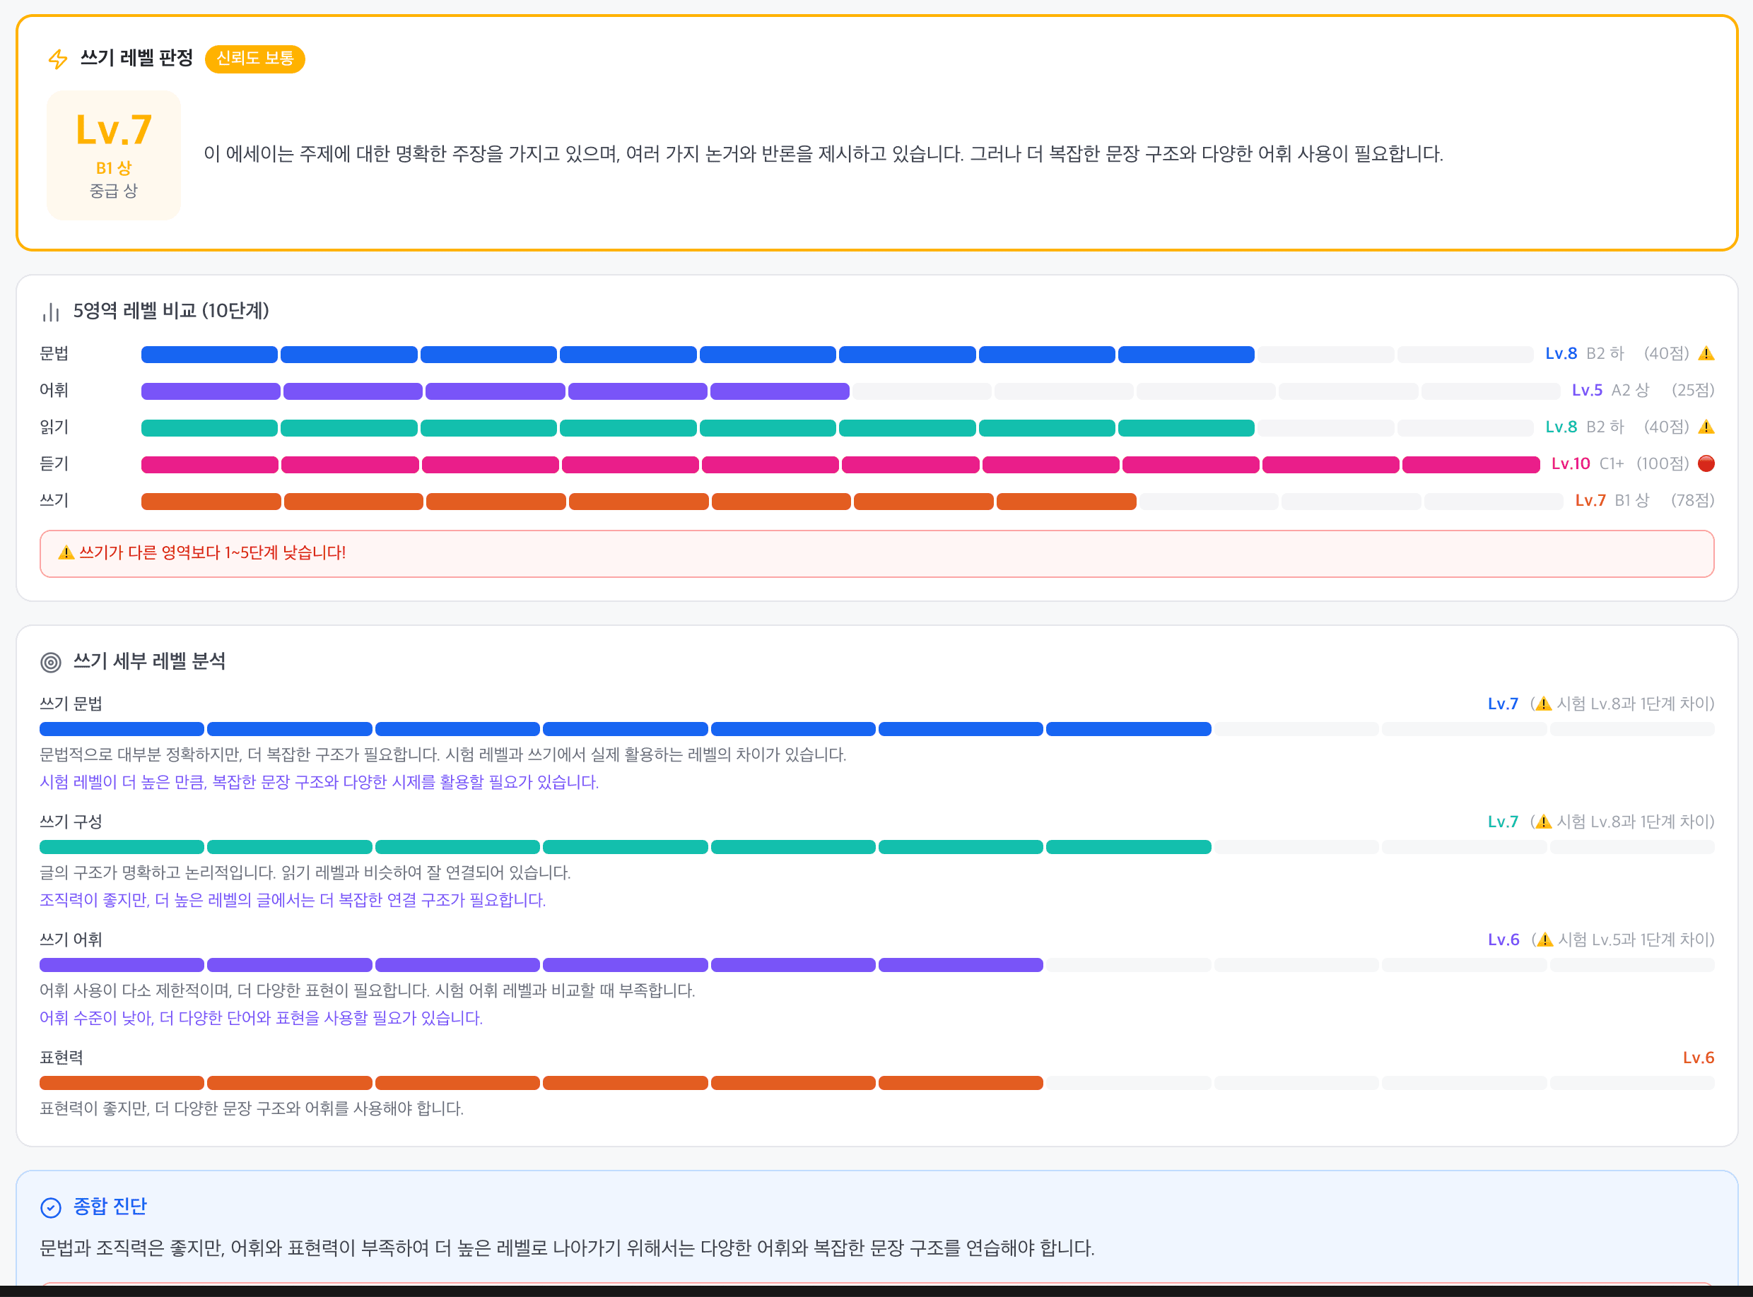Viewport: 1753px width, 1297px height.
Task: Click the 쓰기 레벨 판정 heading
Action: pos(136,59)
